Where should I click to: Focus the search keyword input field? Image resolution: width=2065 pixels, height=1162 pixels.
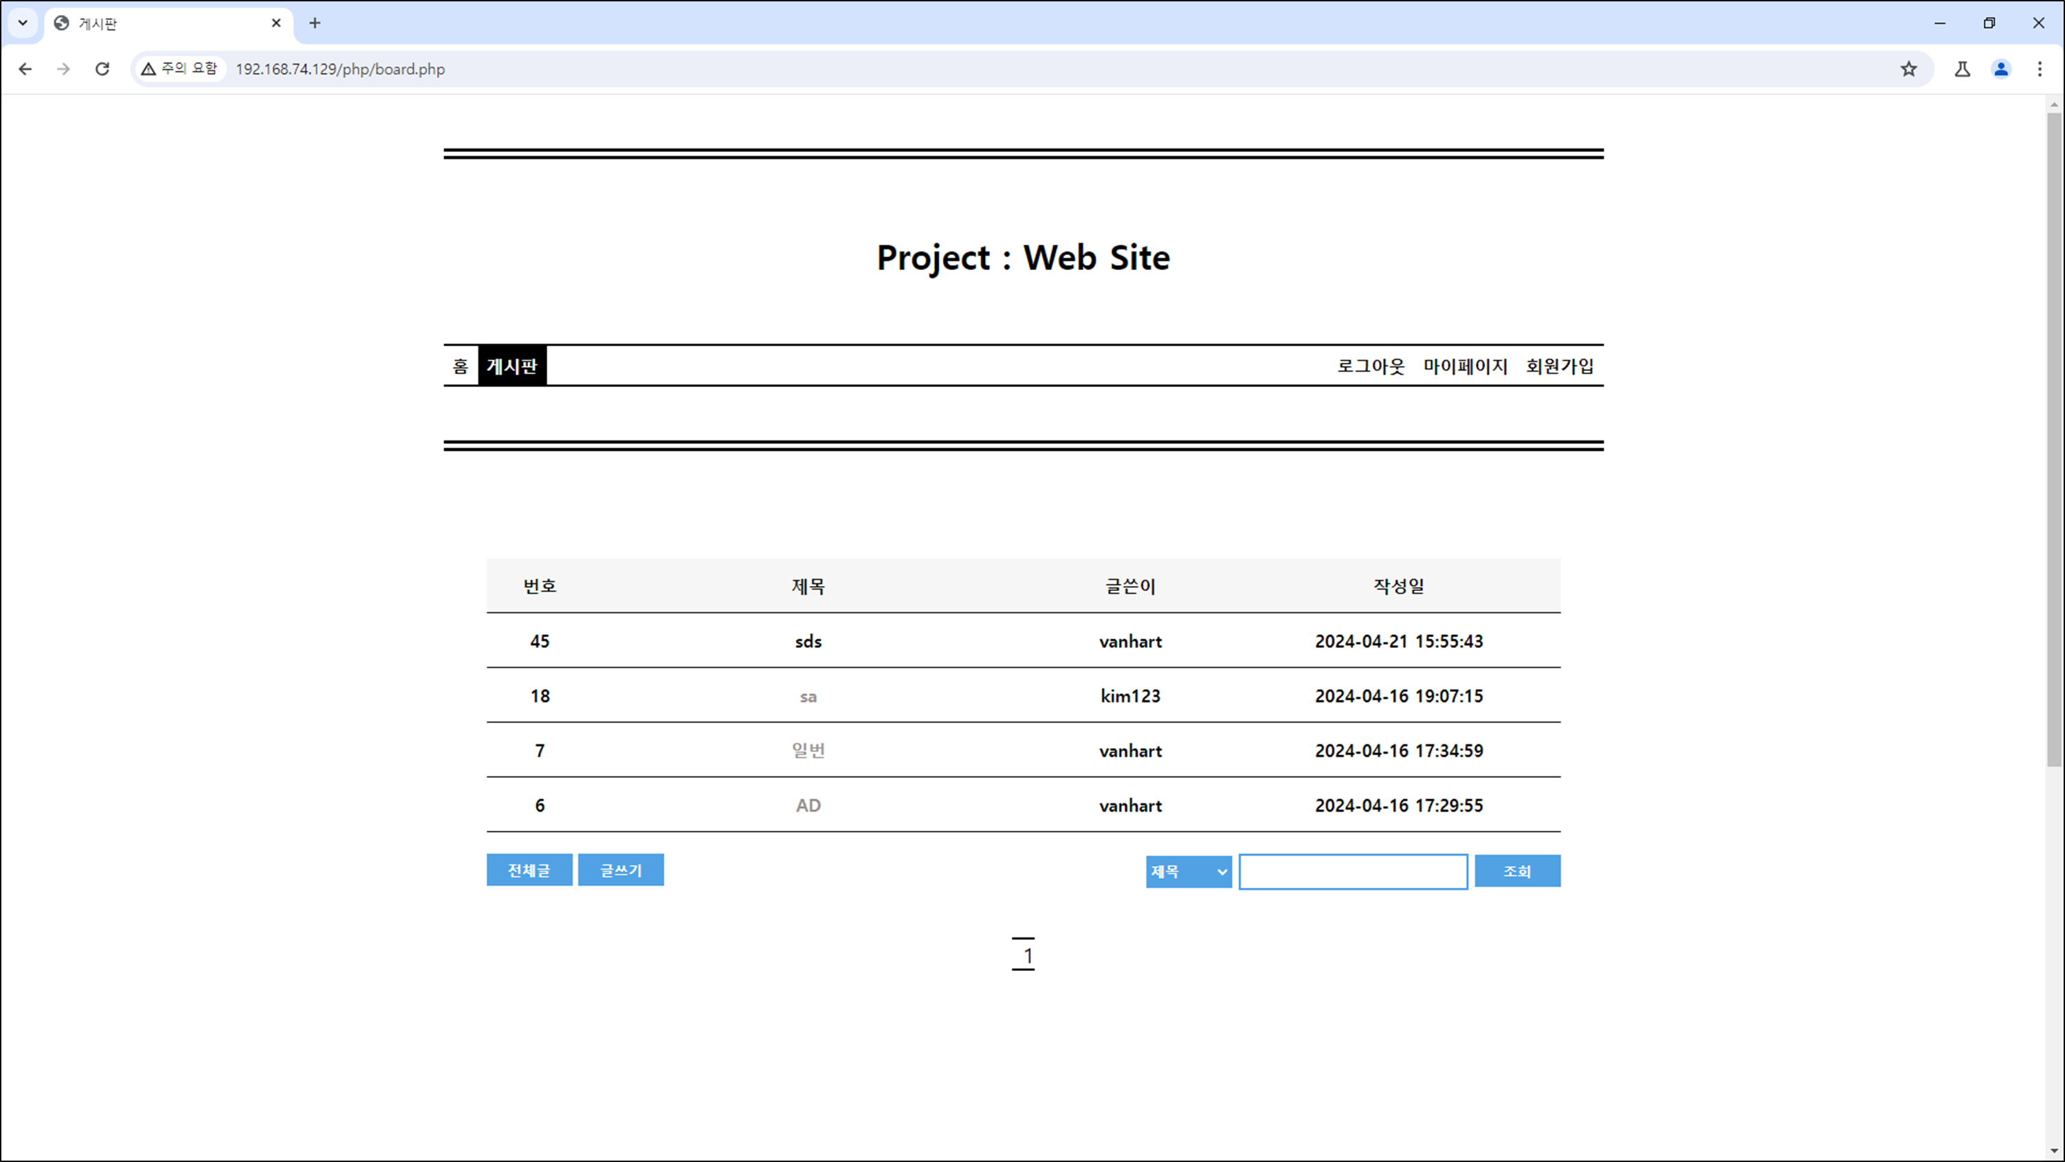tap(1353, 872)
